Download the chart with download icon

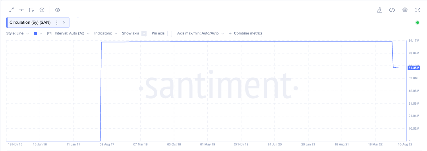click(x=379, y=10)
